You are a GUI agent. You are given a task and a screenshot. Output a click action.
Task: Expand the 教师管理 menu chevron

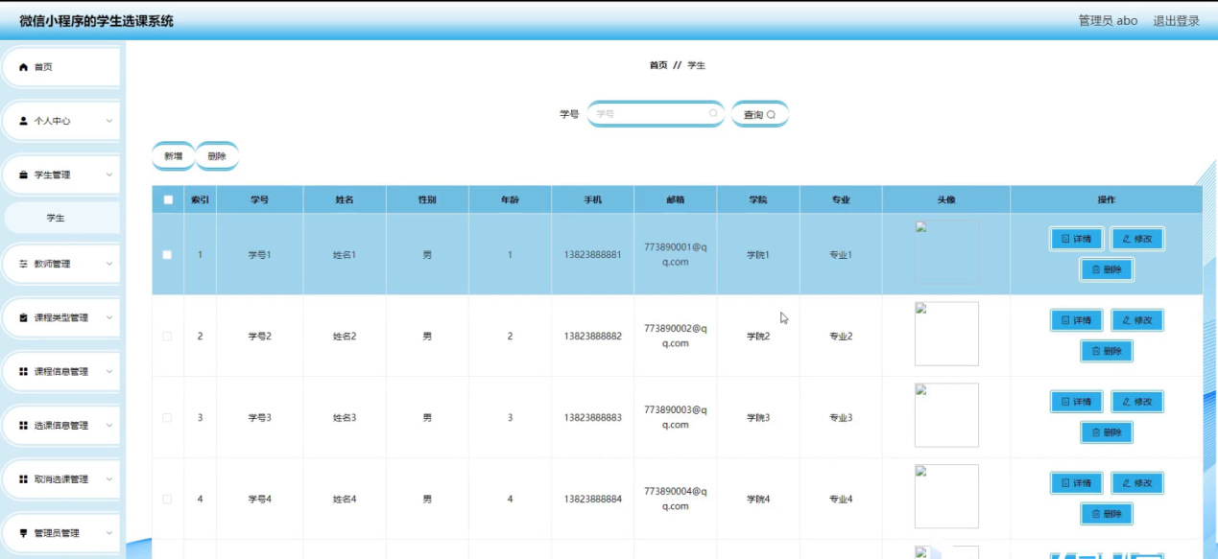(x=109, y=264)
